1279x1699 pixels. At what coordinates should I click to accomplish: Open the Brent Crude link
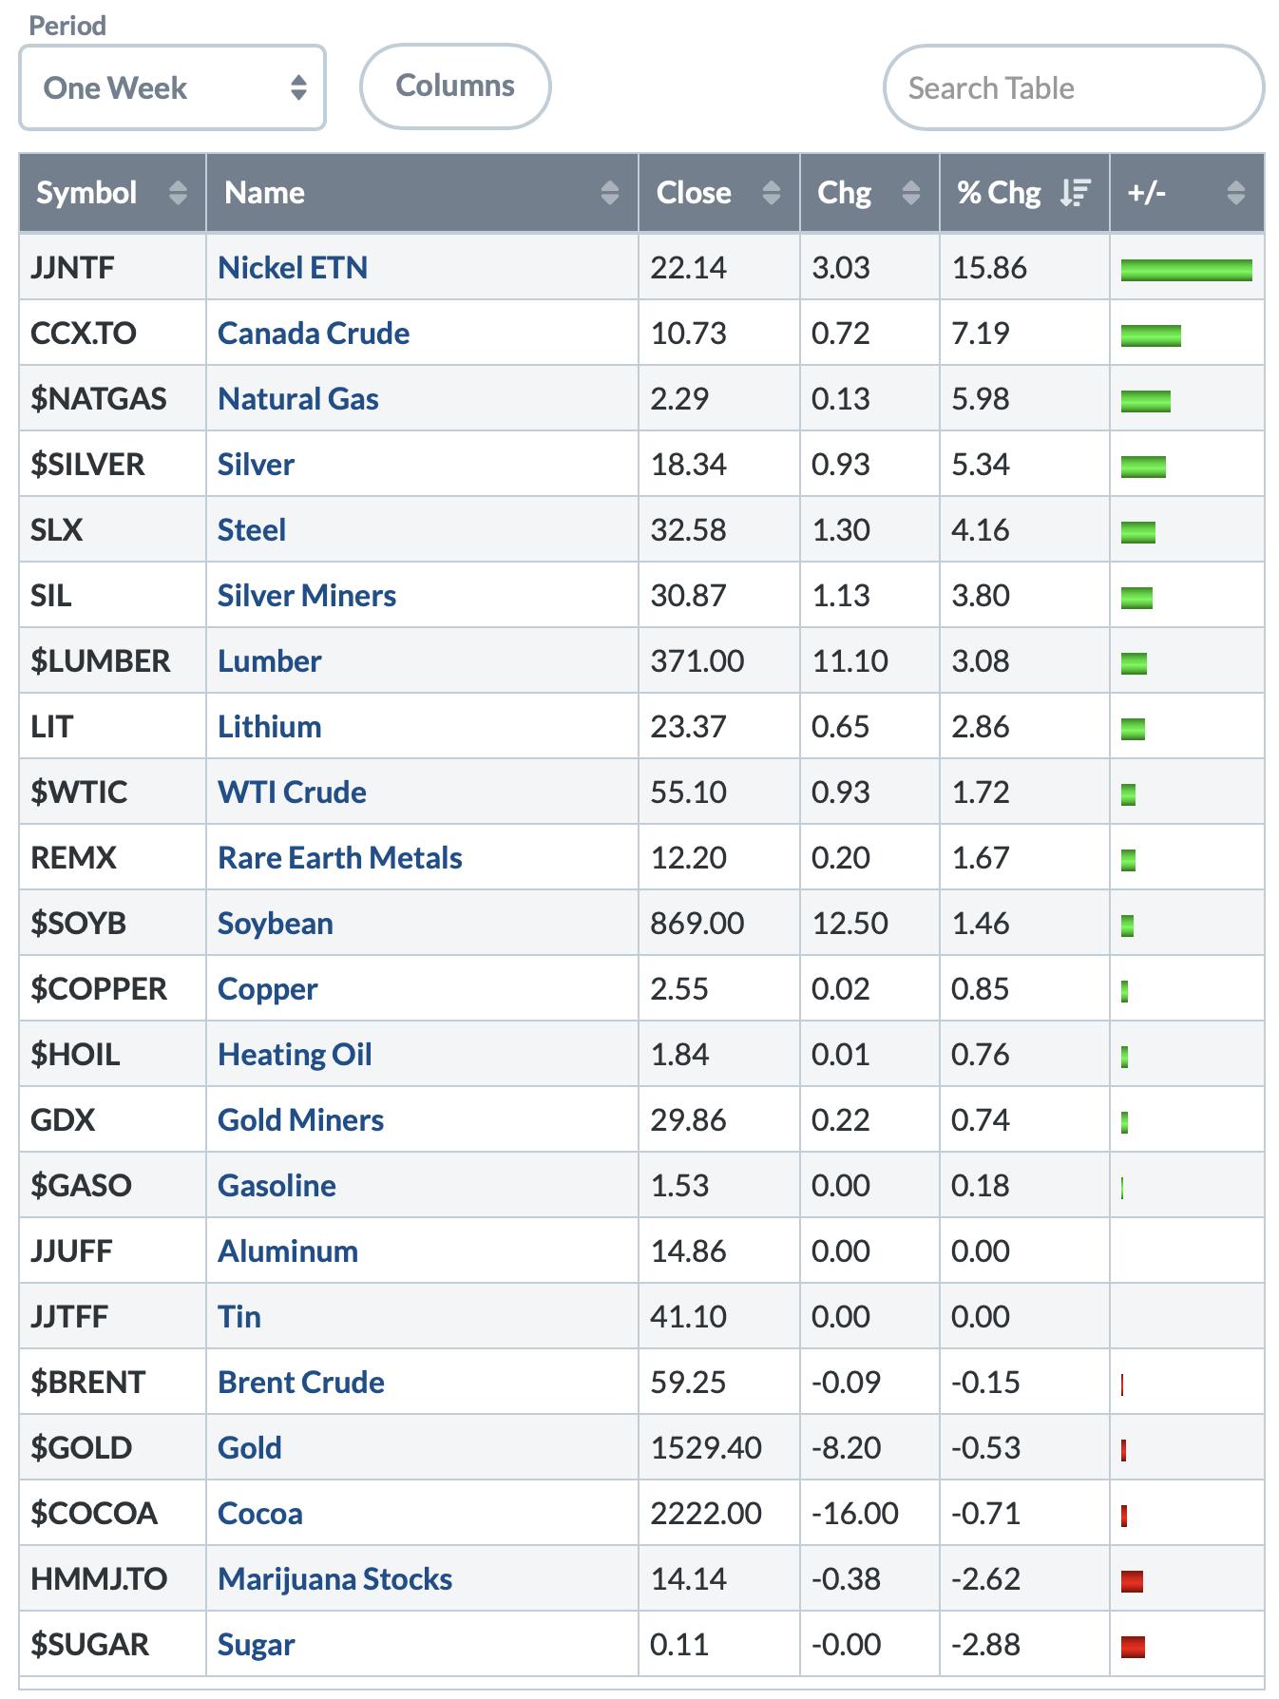301,1383
